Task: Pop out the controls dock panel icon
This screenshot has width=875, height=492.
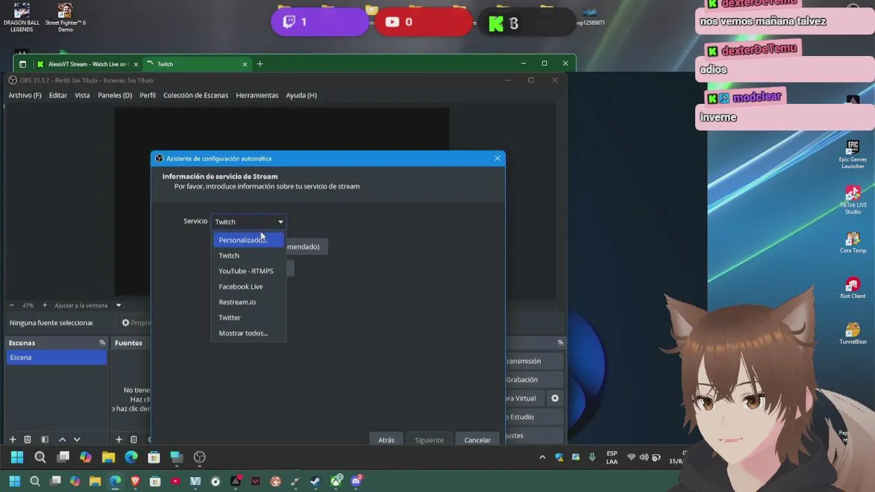Action: (x=561, y=343)
